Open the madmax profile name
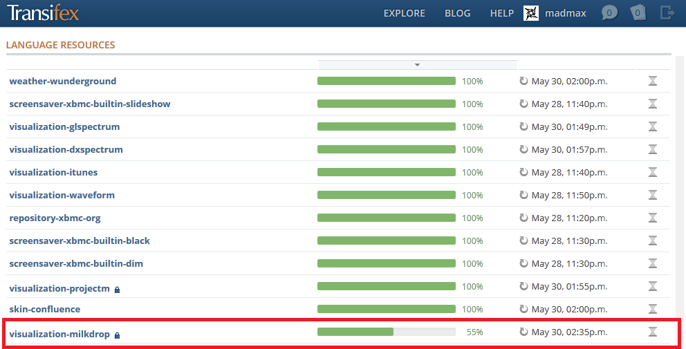Image resolution: width=686 pixels, height=349 pixels. tap(565, 13)
